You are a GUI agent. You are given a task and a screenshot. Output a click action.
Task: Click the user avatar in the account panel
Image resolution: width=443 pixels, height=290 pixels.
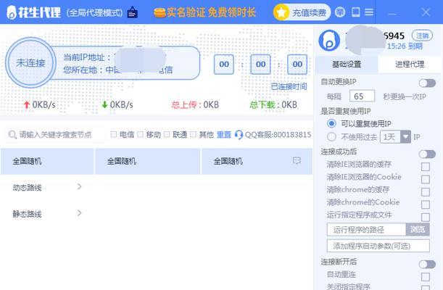click(x=329, y=41)
